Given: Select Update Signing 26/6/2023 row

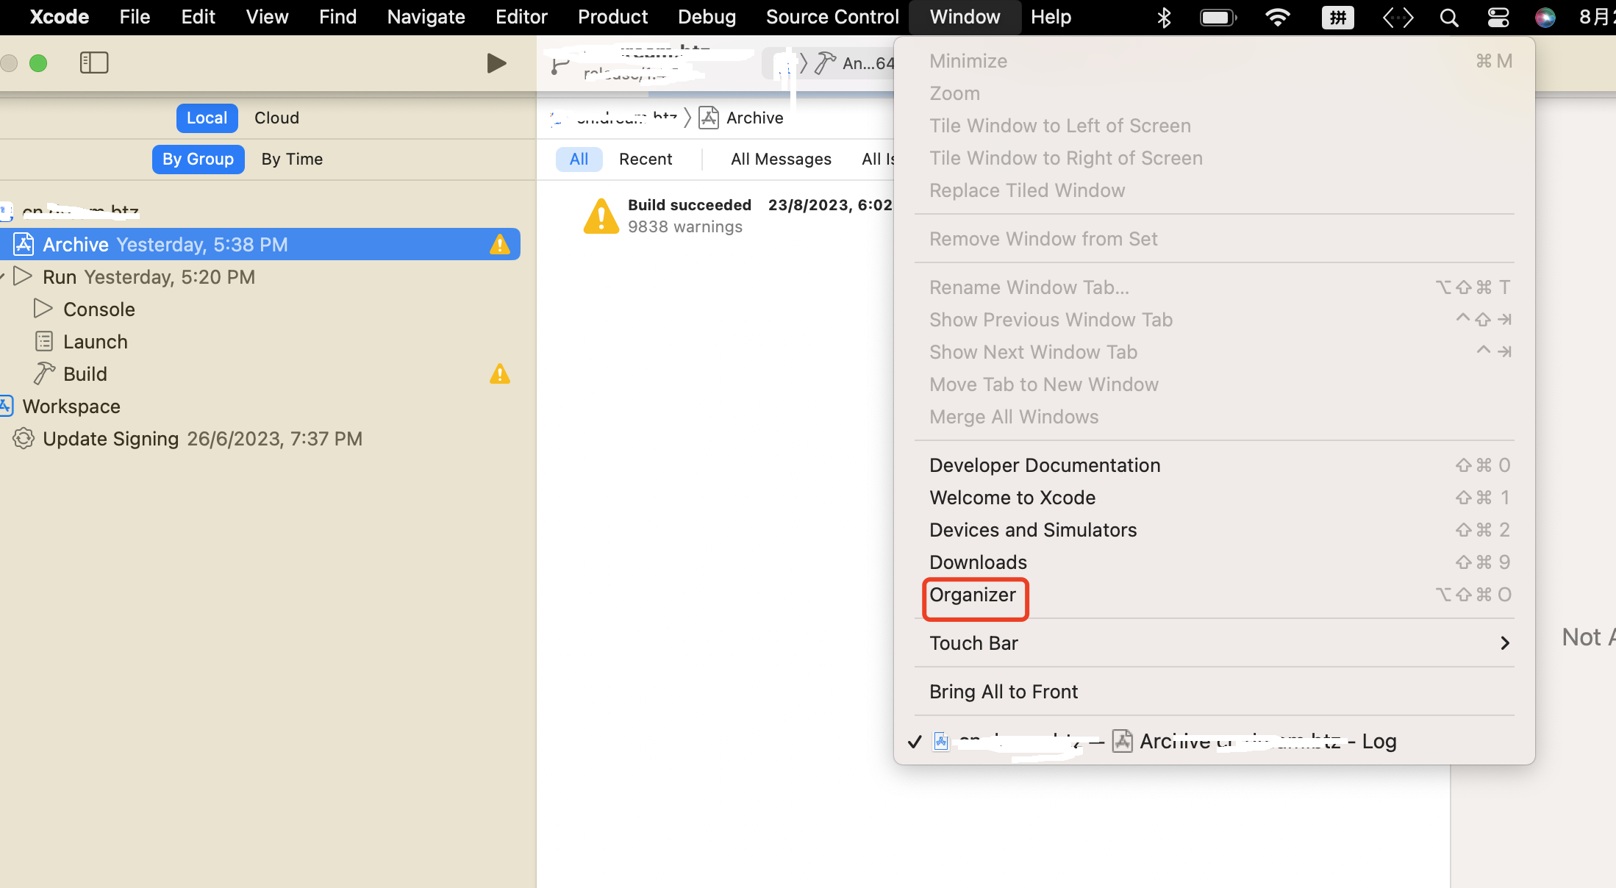Looking at the screenshot, I should click(x=260, y=438).
